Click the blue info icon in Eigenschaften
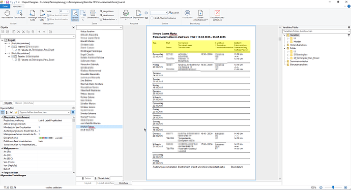 pyautogui.click(x=73, y=112)
